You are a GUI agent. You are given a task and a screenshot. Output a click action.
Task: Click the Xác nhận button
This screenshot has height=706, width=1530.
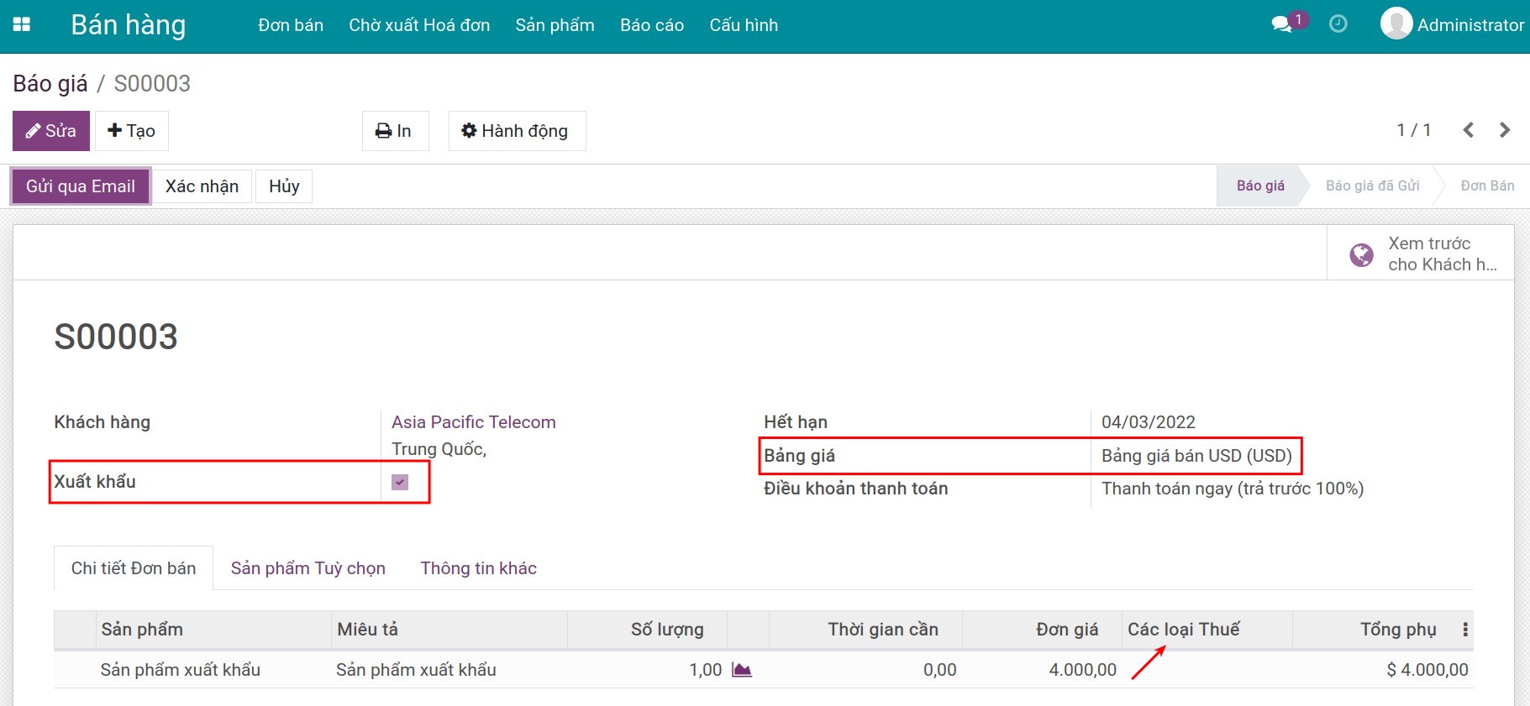202,186
